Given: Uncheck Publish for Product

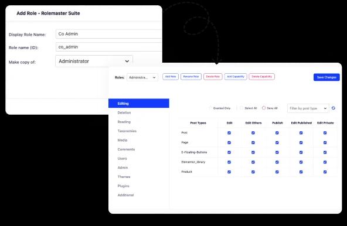Looking at the screenshot, I should [x=277, y=172].
